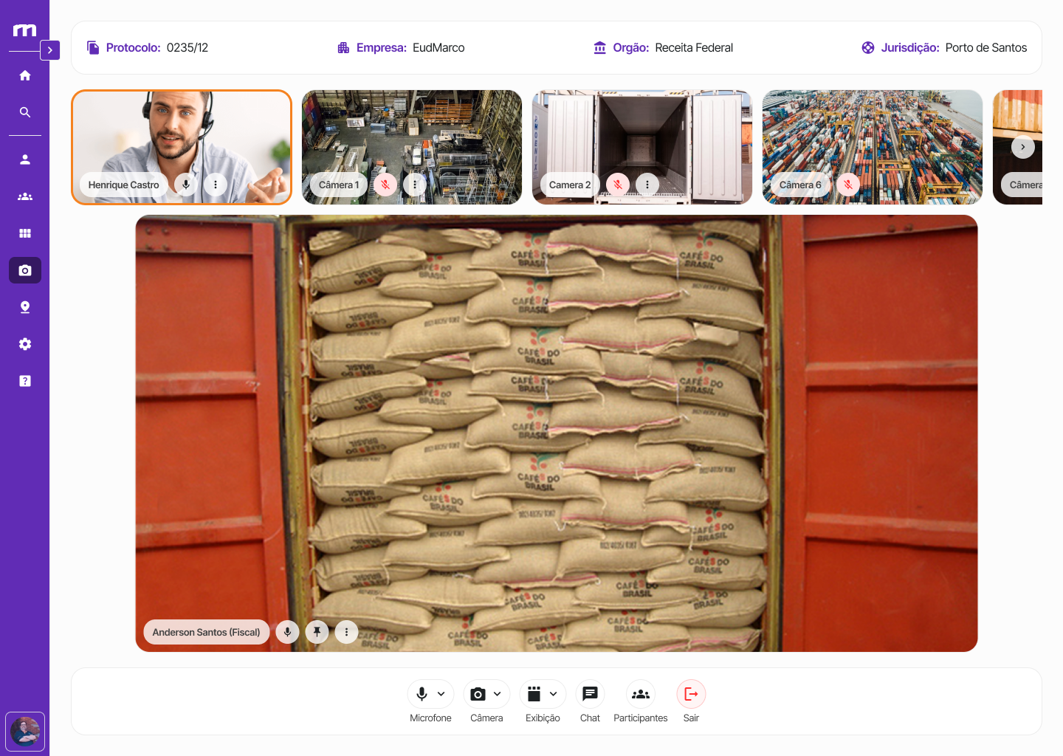
Task: Click Sair to leave the session
Action: click(x=691, y=694)
